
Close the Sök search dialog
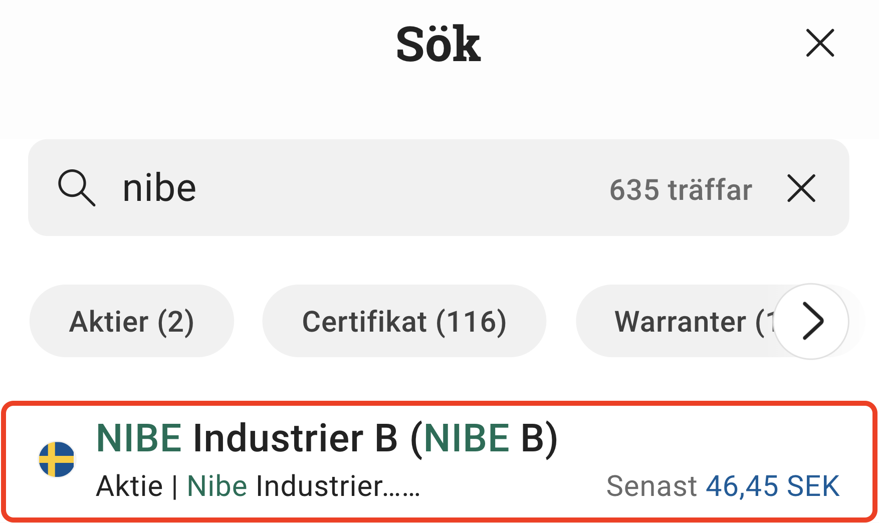[820, 43]
